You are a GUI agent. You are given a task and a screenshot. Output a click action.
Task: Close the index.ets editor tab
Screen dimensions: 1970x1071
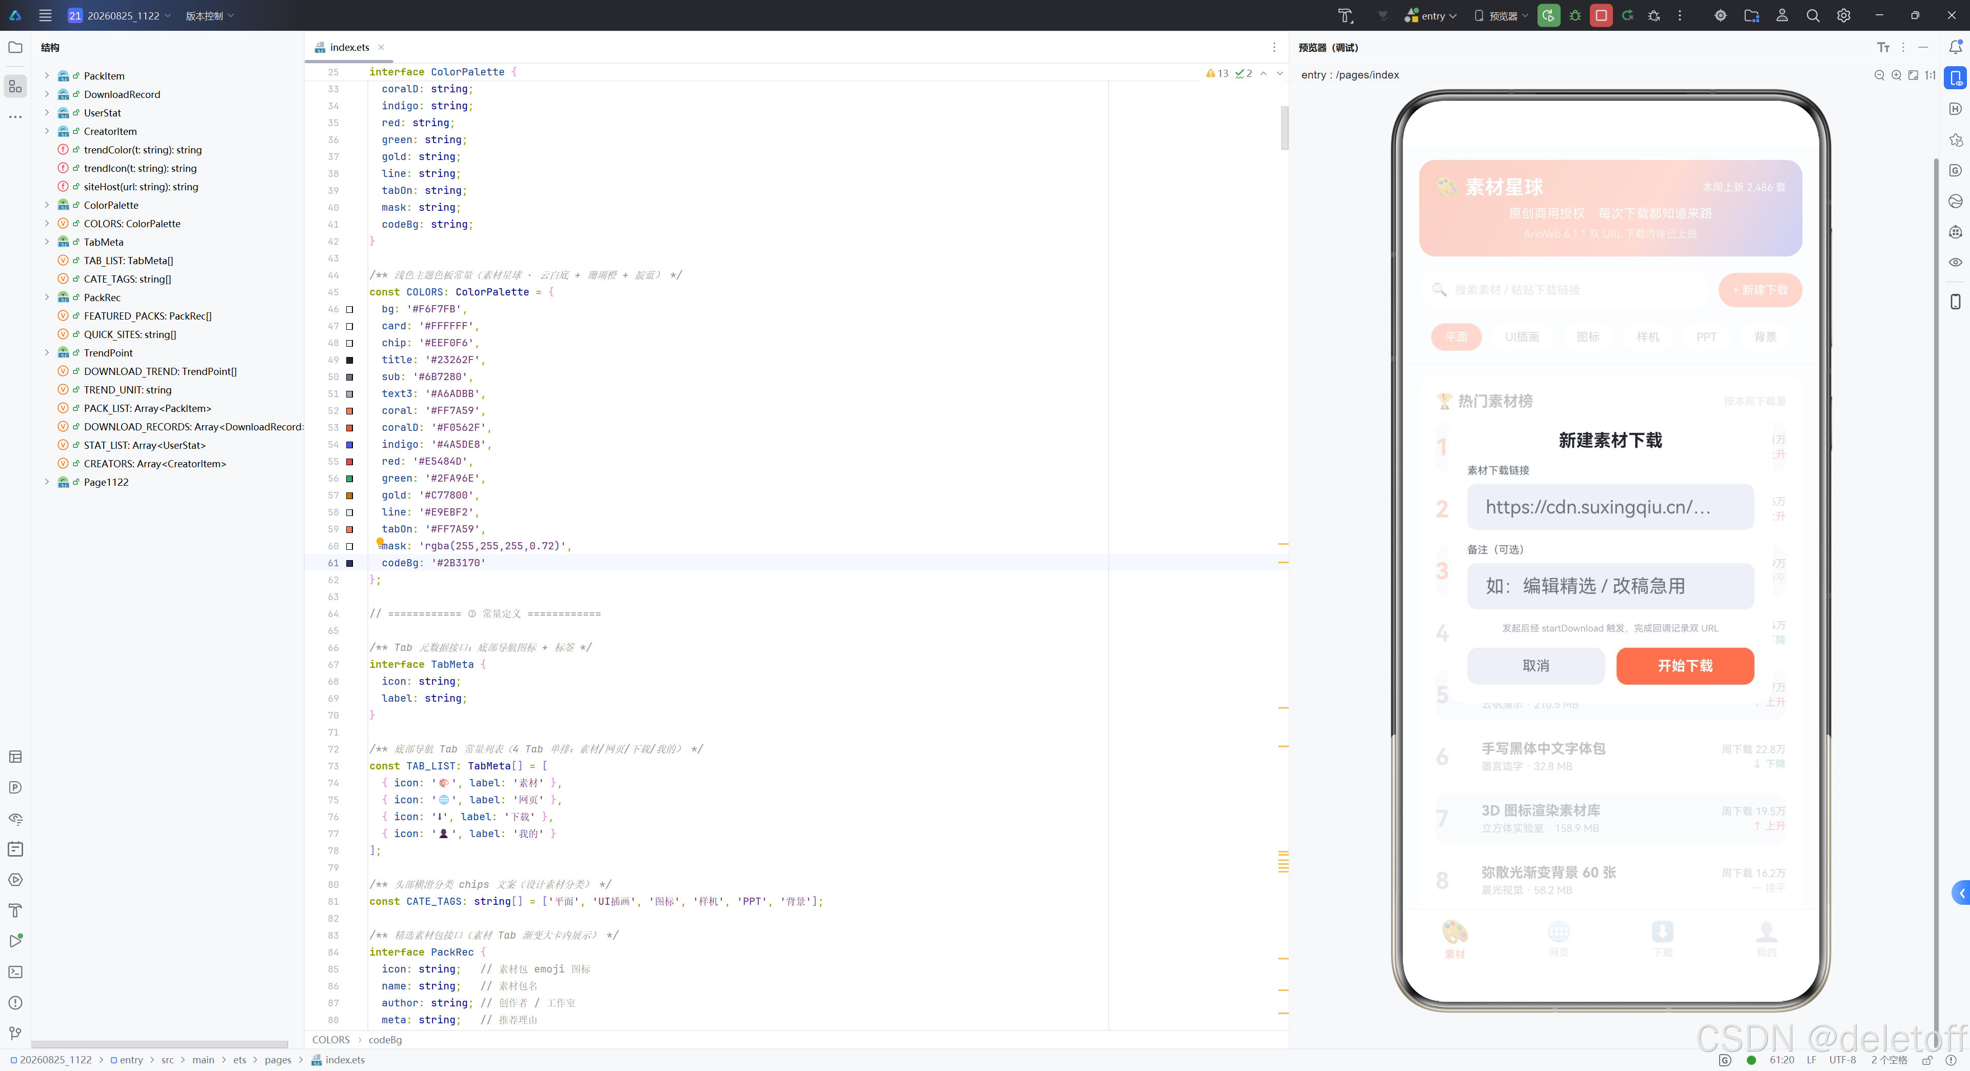pos(381,47)
